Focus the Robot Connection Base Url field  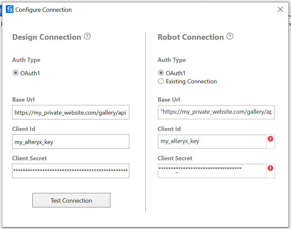point(216,112)
